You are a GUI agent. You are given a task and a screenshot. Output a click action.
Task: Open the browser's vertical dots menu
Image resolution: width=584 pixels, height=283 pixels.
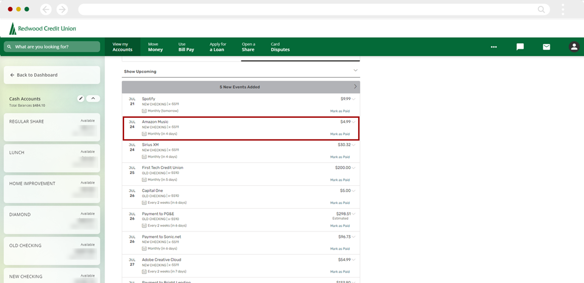(563, 9)
